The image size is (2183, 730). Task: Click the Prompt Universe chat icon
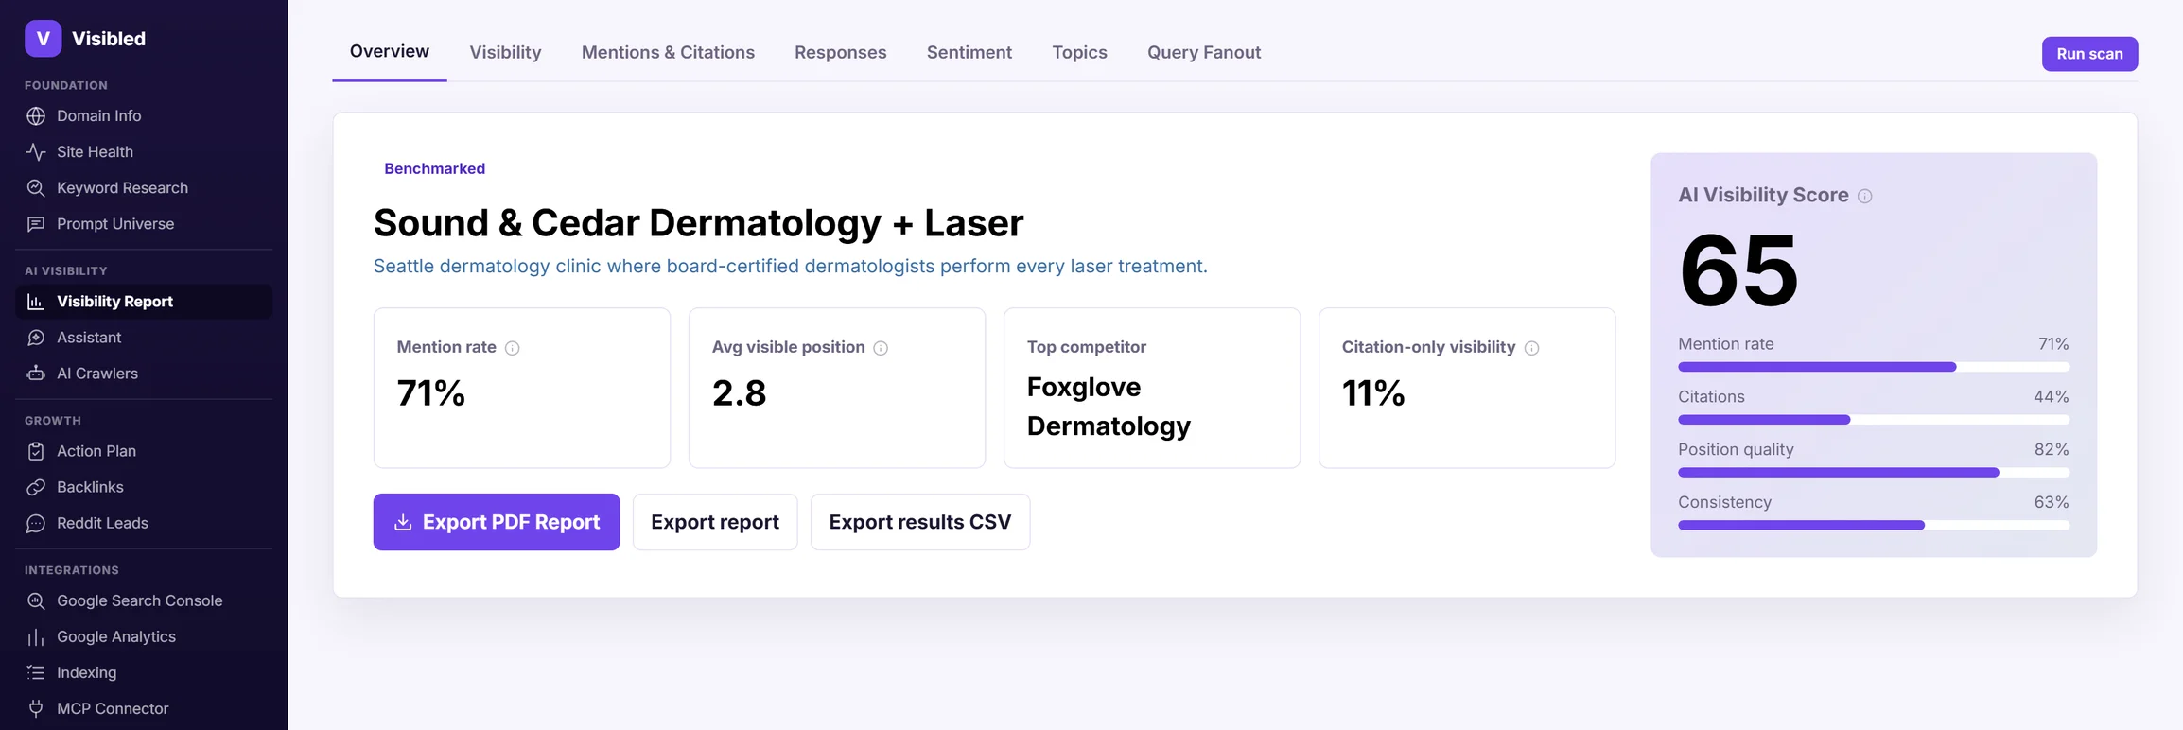(36, 224)
